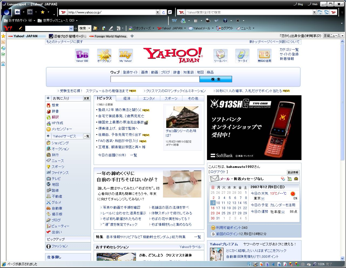This screenshot has height=268, width=346.
Task: Select the エンタメ news tab
Action: click(149, 98)
